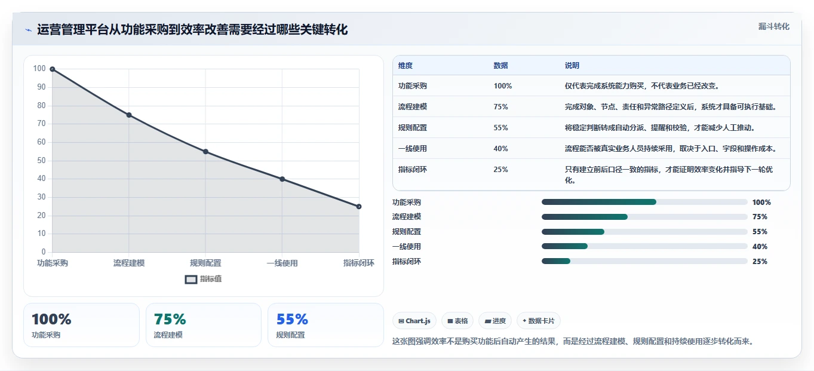Image resolution: width=814 pixels, height=371 pixels.
Task: Toggle the 指标值 legend swatch under the chart
Action: (191, 279)
